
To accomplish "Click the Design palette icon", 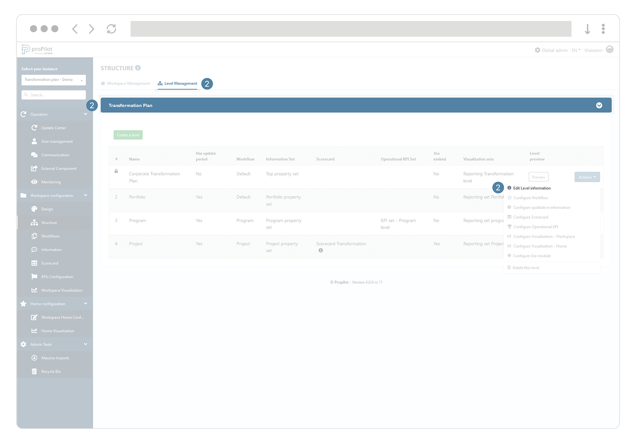I will pos(34,209).
